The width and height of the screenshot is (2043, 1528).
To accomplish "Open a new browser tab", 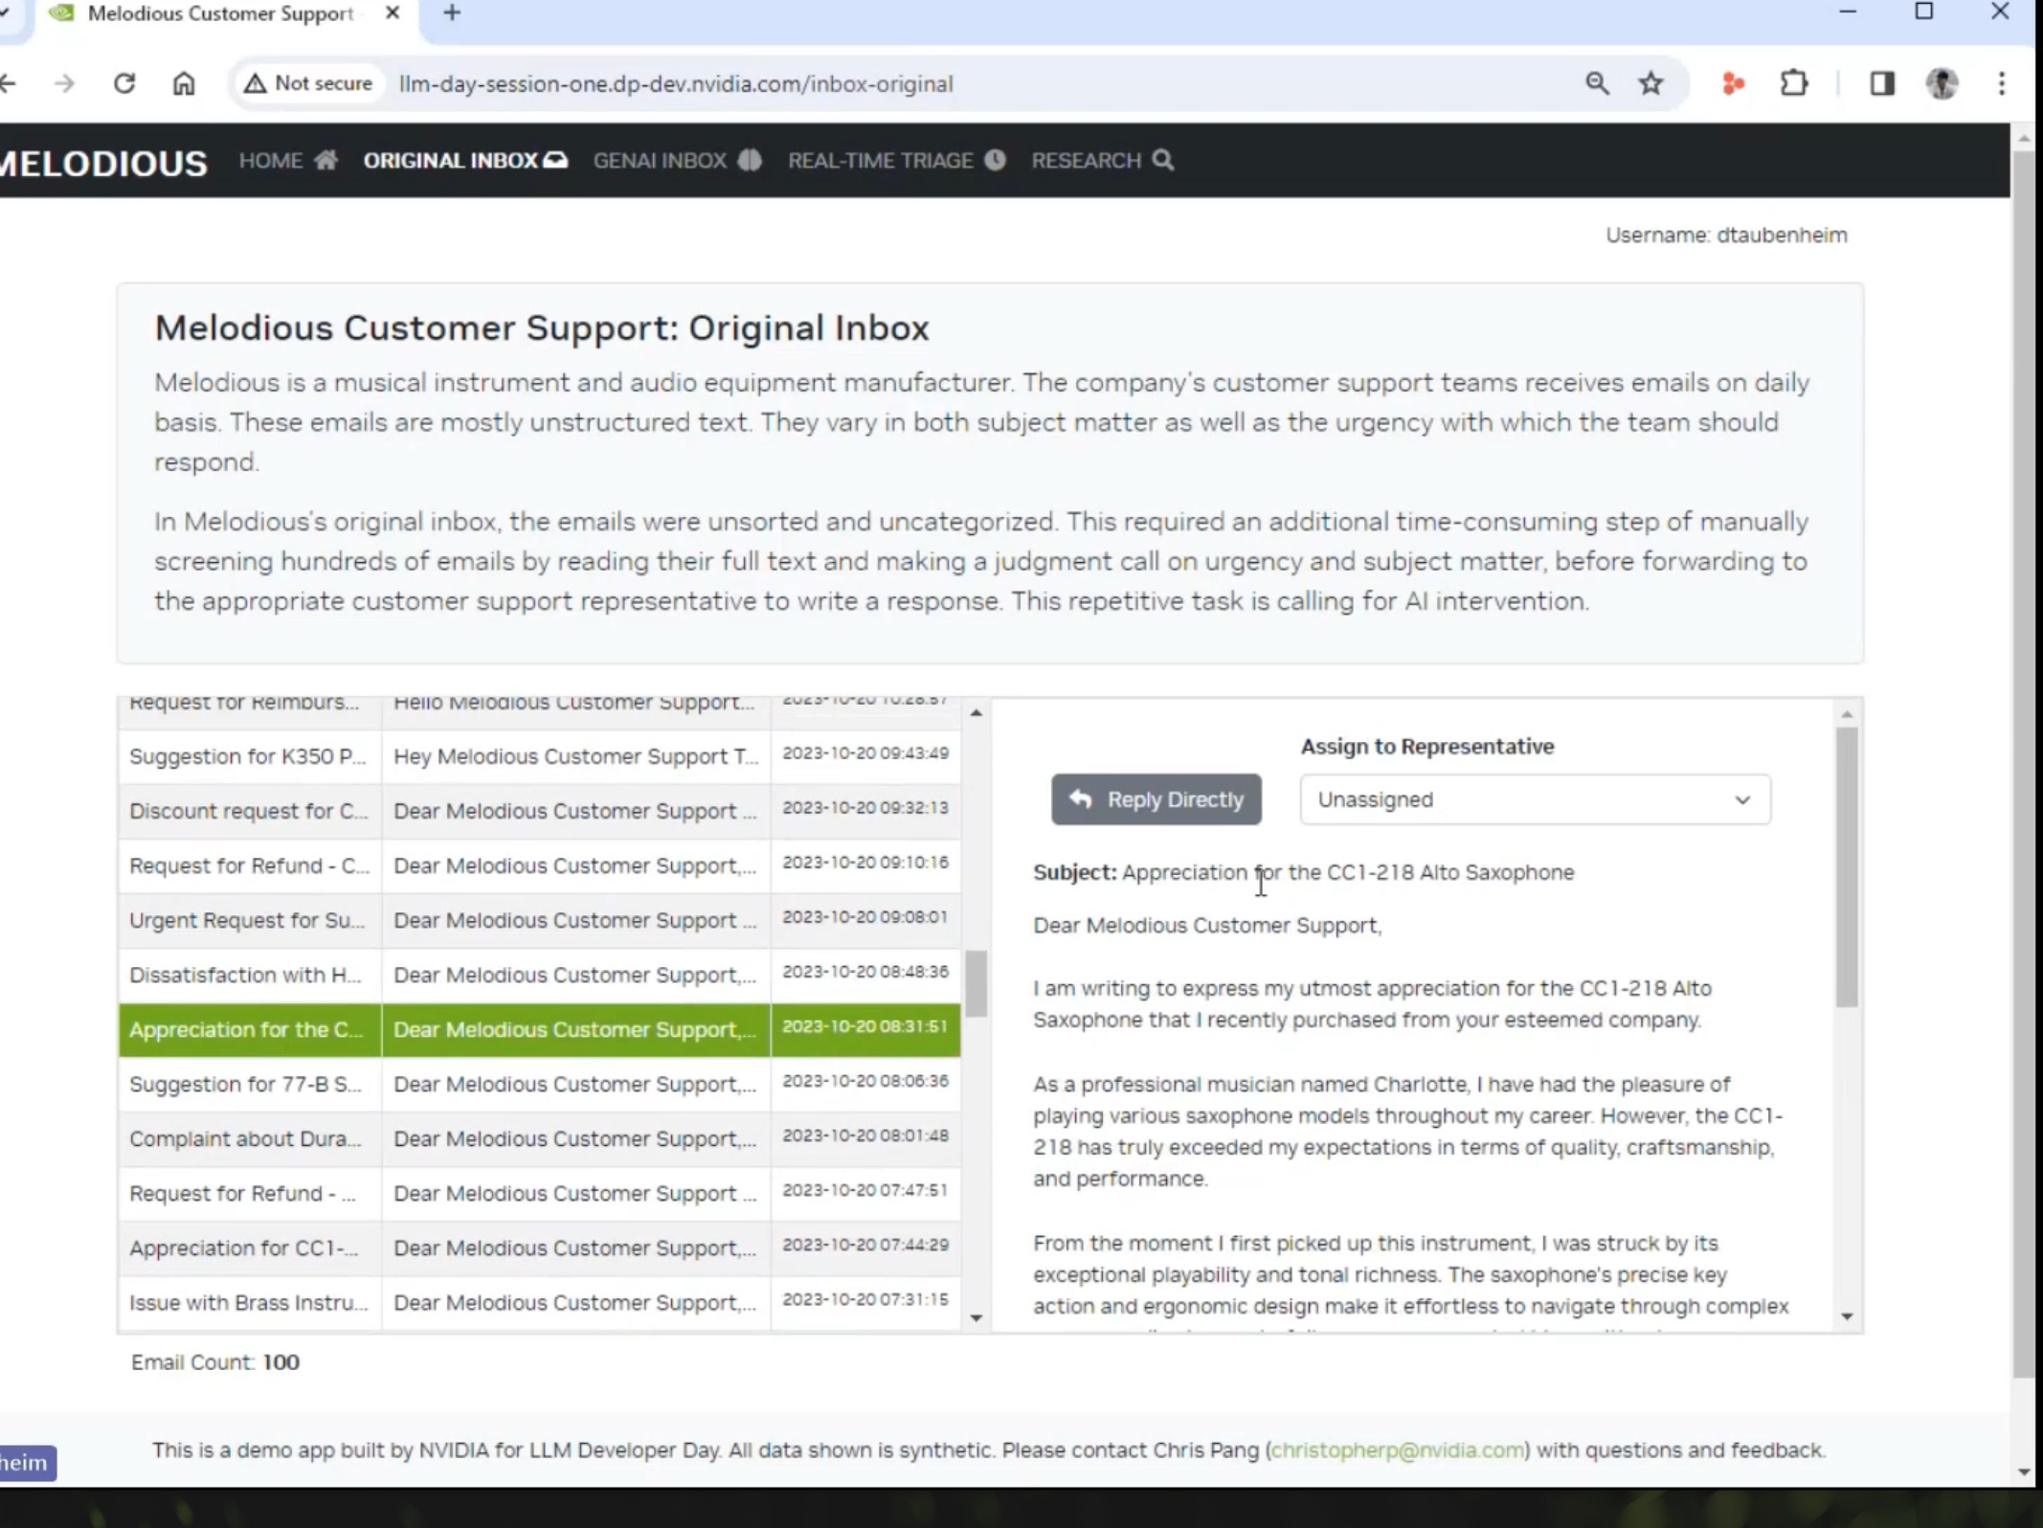I will coord(452,13).
